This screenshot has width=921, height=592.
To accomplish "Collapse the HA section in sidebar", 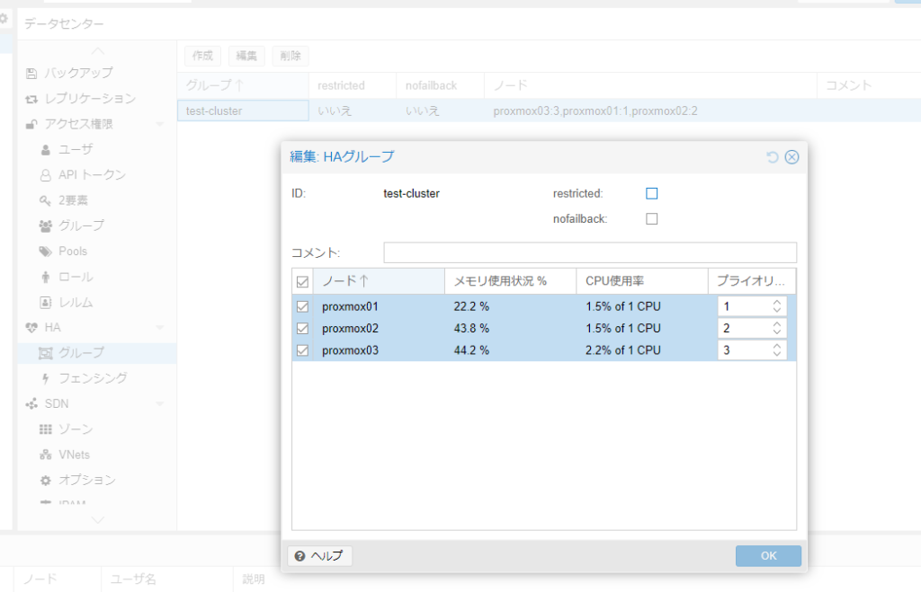I will (159, 328).
